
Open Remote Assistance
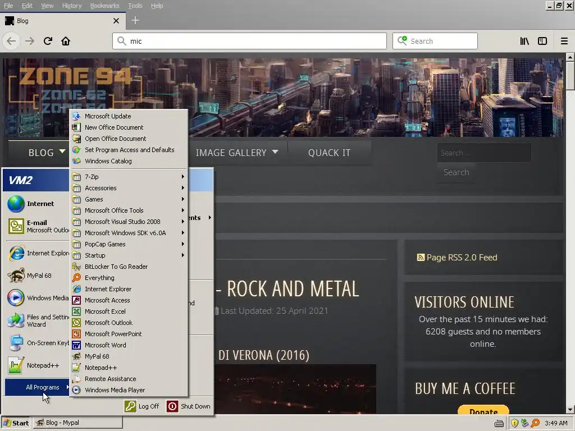point(129,379)
